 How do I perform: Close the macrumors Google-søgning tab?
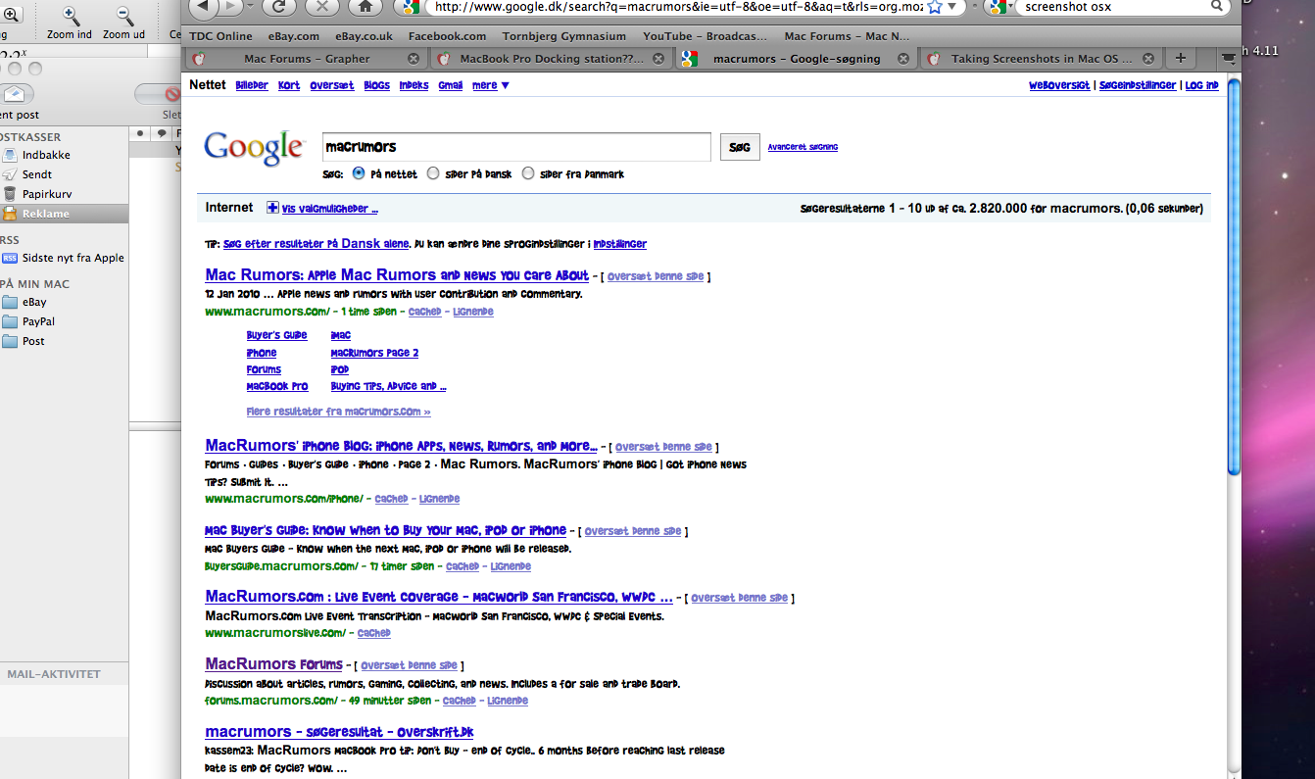point(902,59)
